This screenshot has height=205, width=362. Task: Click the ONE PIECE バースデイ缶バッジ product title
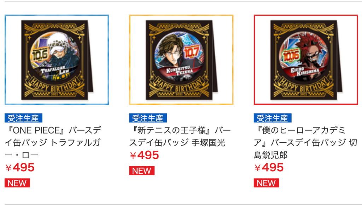click(x=53, y=143)
